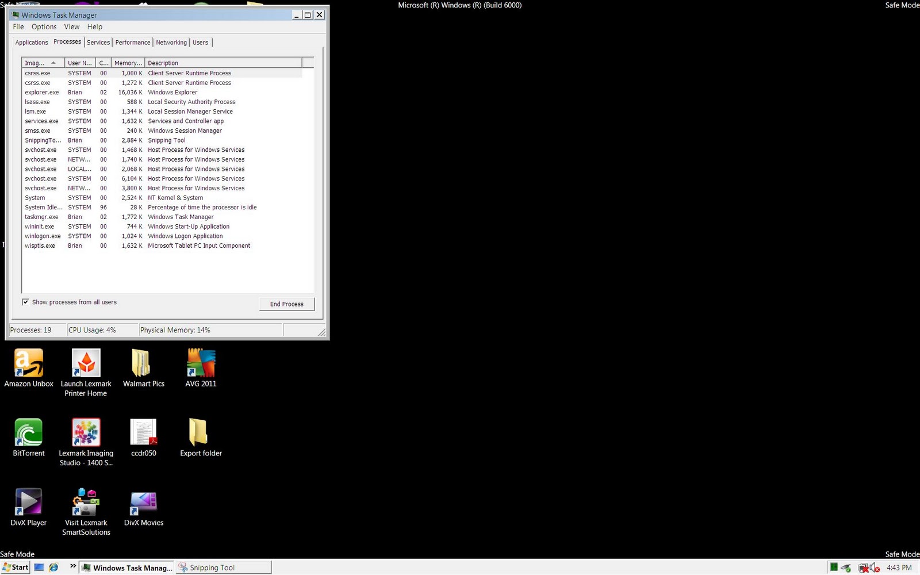Switch to the Networking tab
The image size is (920, 575).
[171, 43]
